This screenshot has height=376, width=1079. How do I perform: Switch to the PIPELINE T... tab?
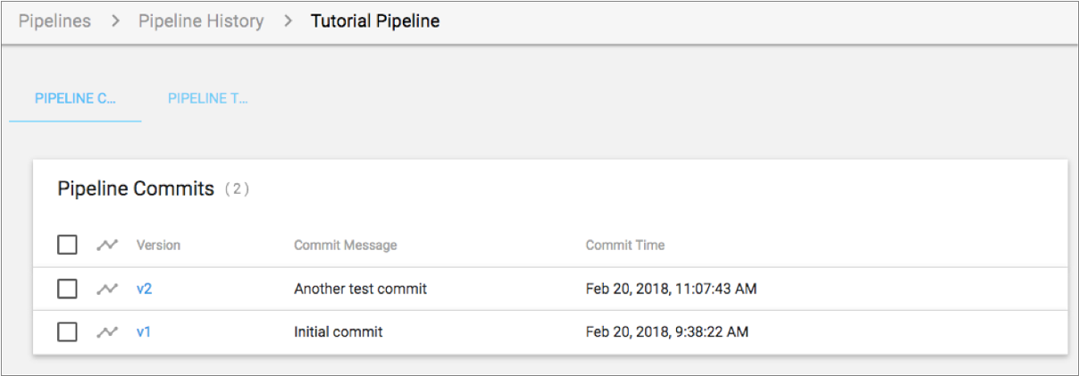[x=207, y=98]
